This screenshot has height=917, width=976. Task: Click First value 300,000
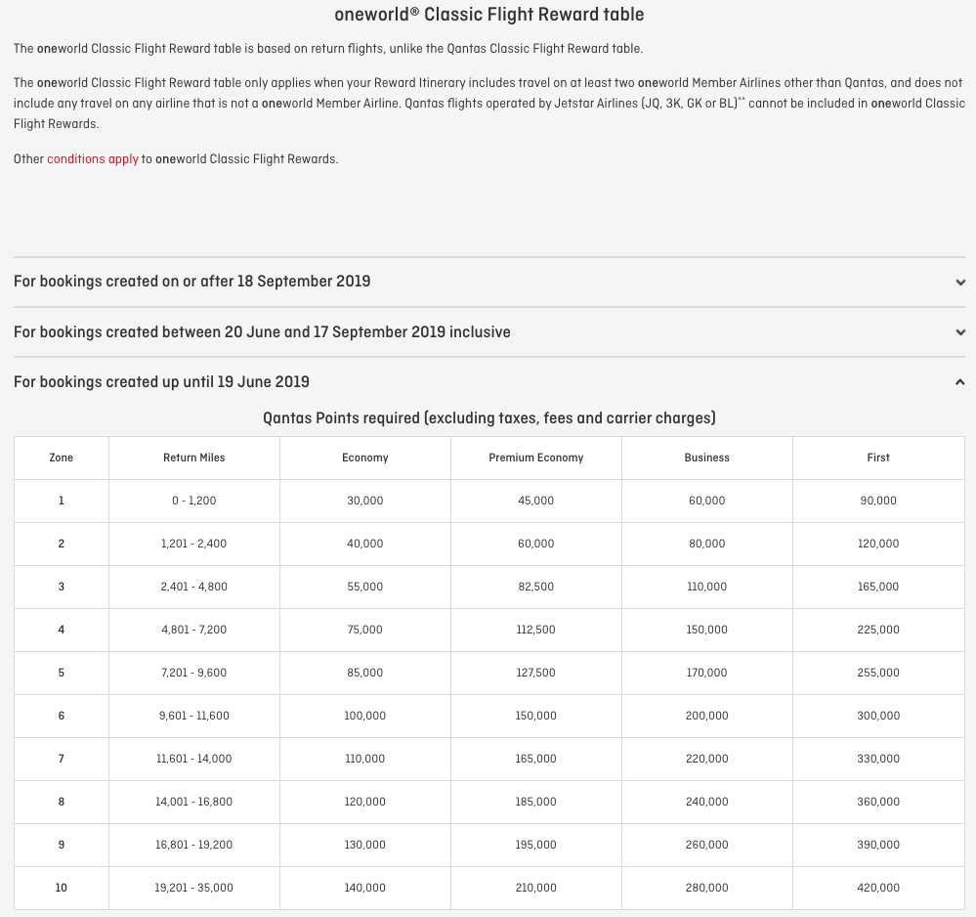[878, 716]
